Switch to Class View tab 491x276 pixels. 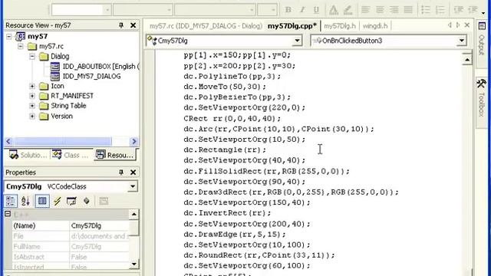point(71,155)
